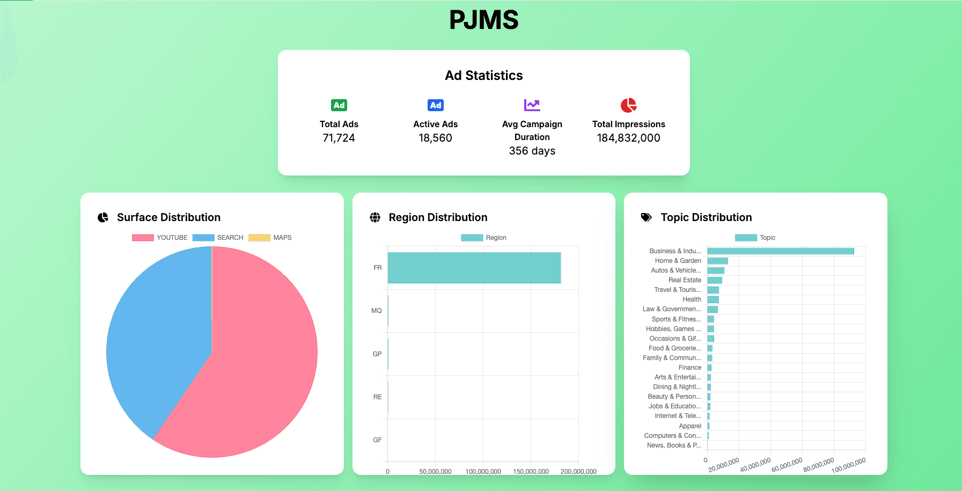This screenshot has height=491, width=962.
Task: Click the Computers & Consumer topic label
Action: click(x=673, y=436)
